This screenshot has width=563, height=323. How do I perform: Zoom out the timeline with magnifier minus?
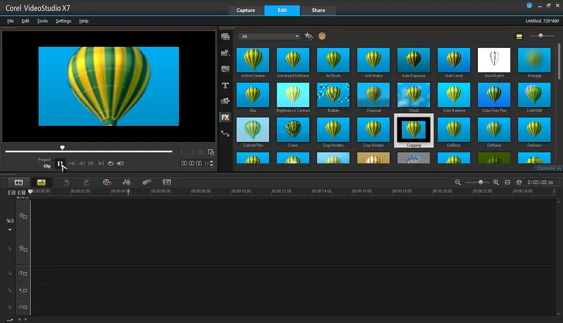(458, 182)
